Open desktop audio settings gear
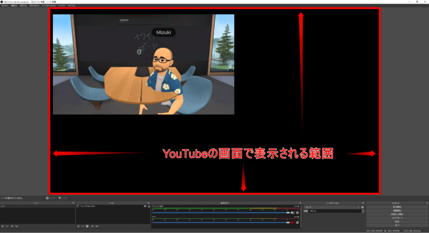Screen dimensions: 429x233 point(297,213)
